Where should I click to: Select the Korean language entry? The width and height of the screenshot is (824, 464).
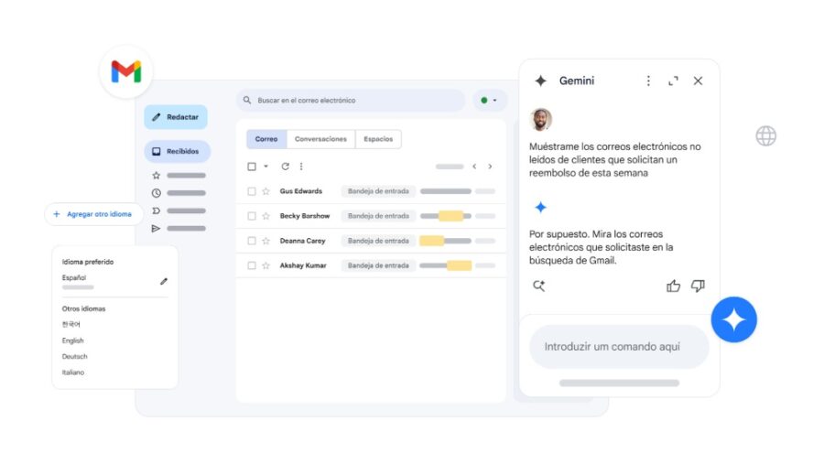coord(70,324)
